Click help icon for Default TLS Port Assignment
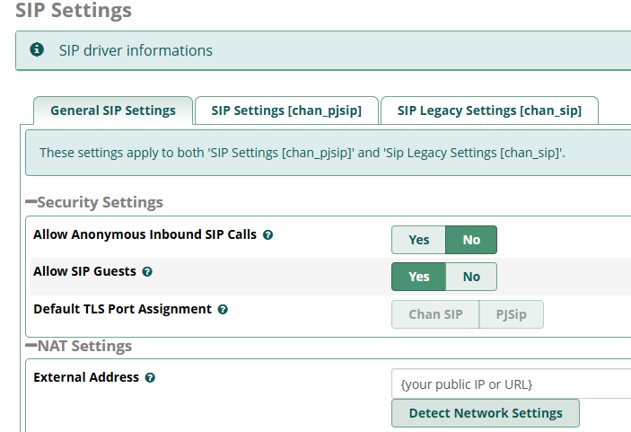This screenshot has width=631, height=432. (223, 310)
